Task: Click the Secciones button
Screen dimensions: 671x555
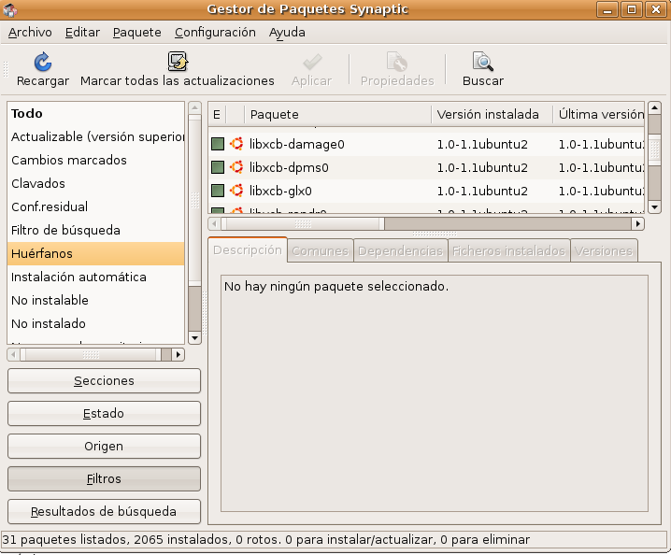Action: (104, 381)
